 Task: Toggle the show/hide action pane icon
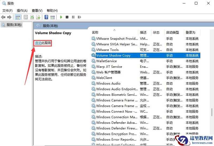point(53,17)
